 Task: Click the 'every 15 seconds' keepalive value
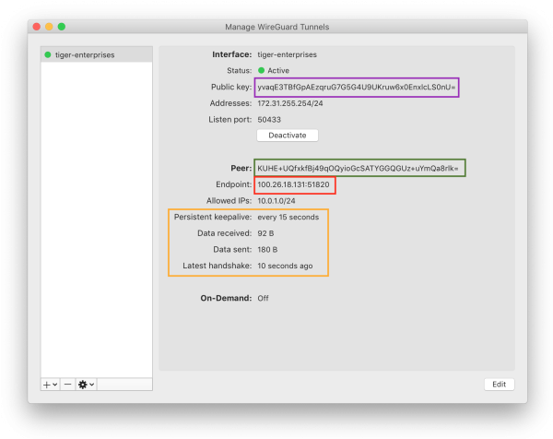288,217
